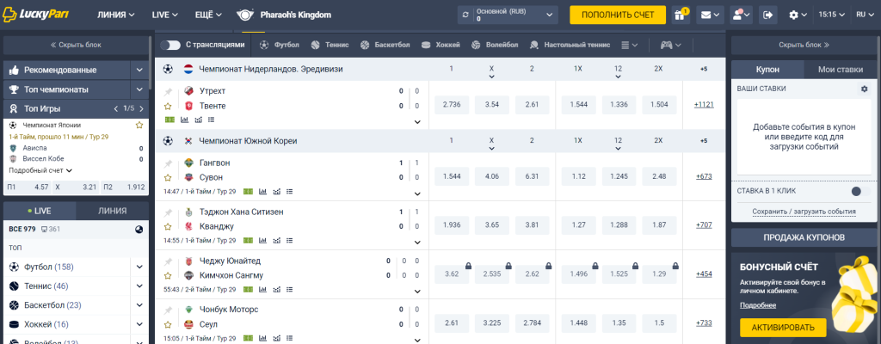Open Чемпионат Южной Кореи league header
This screenshot has height=344, width=881.
pos(248,141)
